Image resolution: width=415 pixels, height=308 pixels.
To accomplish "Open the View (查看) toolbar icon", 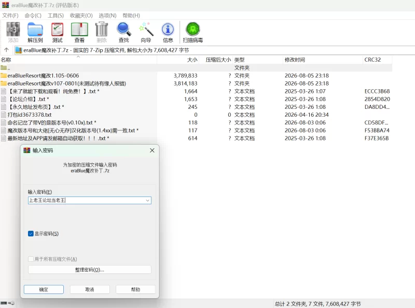I will click(x=79, y=30).
